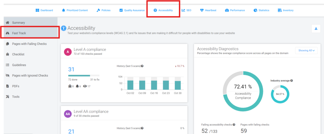Click the Industry average help icon

pyautogui.click(x=291, y=81)
